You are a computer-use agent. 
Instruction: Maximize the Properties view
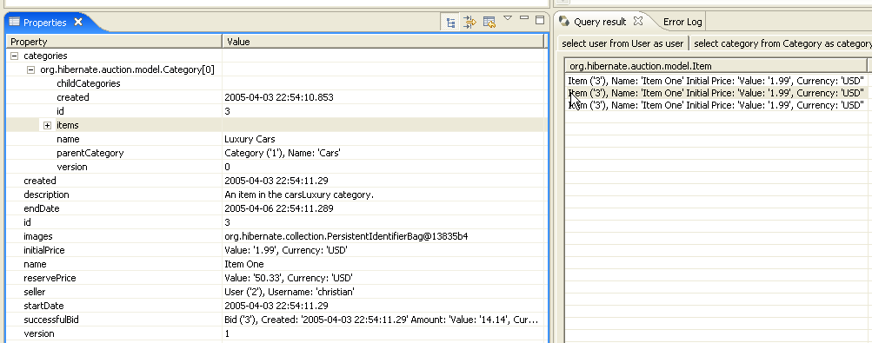tap(539, 20)
